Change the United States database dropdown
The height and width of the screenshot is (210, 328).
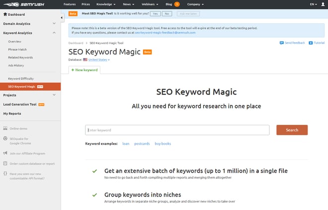point(99,59)
